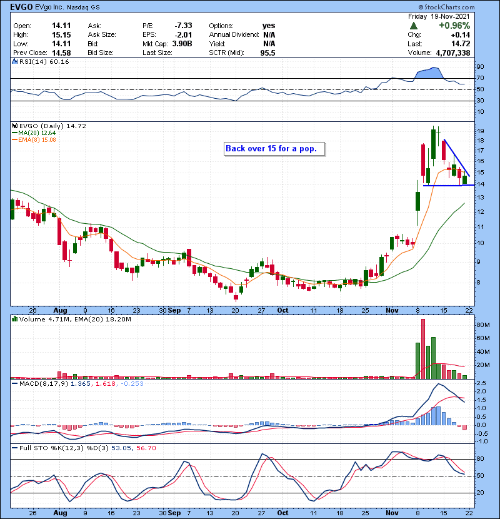Click the P/E value -7.33
The width and height of the screenshot is (500, 519).
[183, 26]
